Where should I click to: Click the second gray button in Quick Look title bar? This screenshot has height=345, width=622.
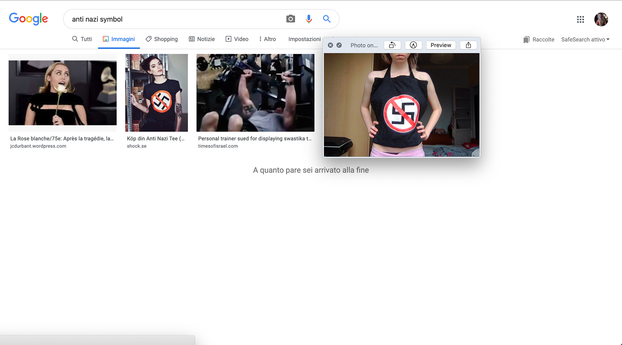coord(339,45)
